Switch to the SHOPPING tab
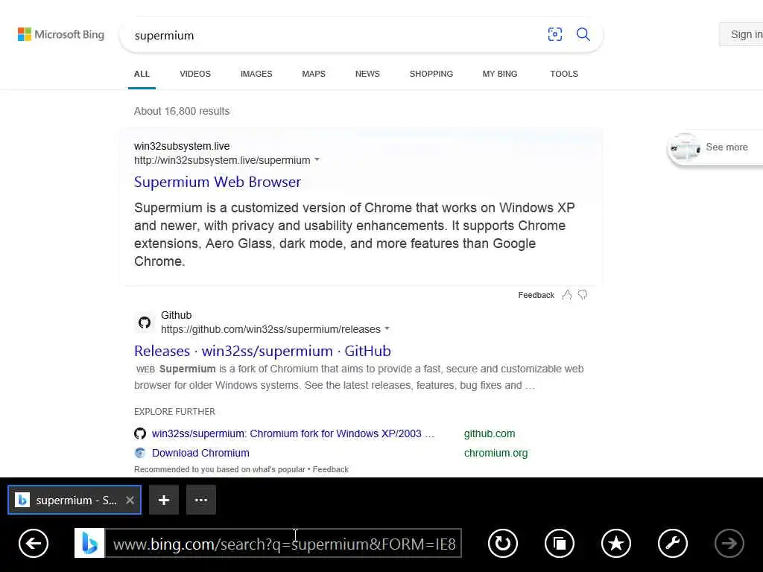Viewport: 763px width, 572px height. (431, 74)
